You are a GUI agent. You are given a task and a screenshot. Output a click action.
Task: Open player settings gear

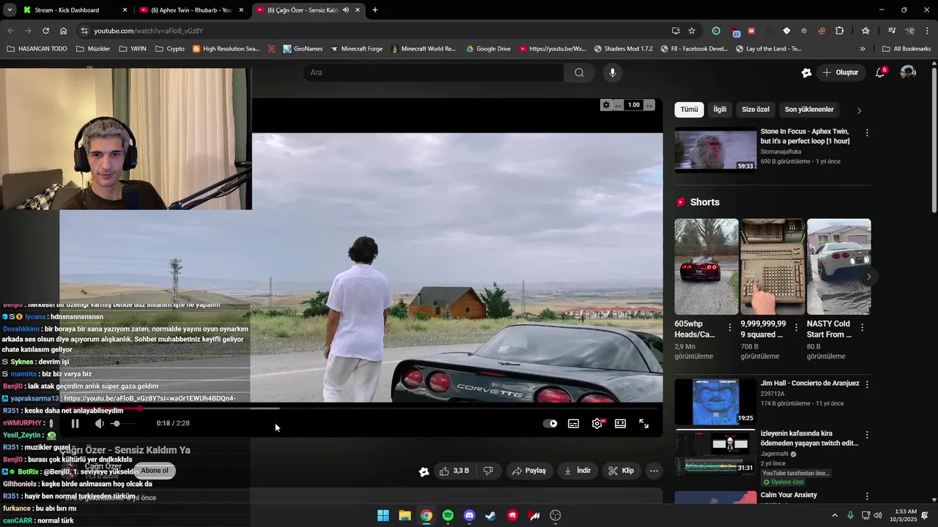(597, 424)
